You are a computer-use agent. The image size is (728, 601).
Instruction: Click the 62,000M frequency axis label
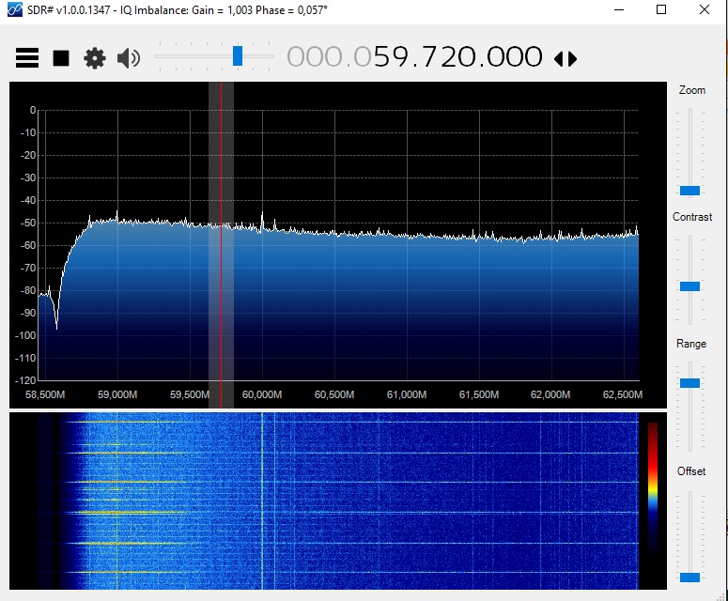click(x=550, y=395)
